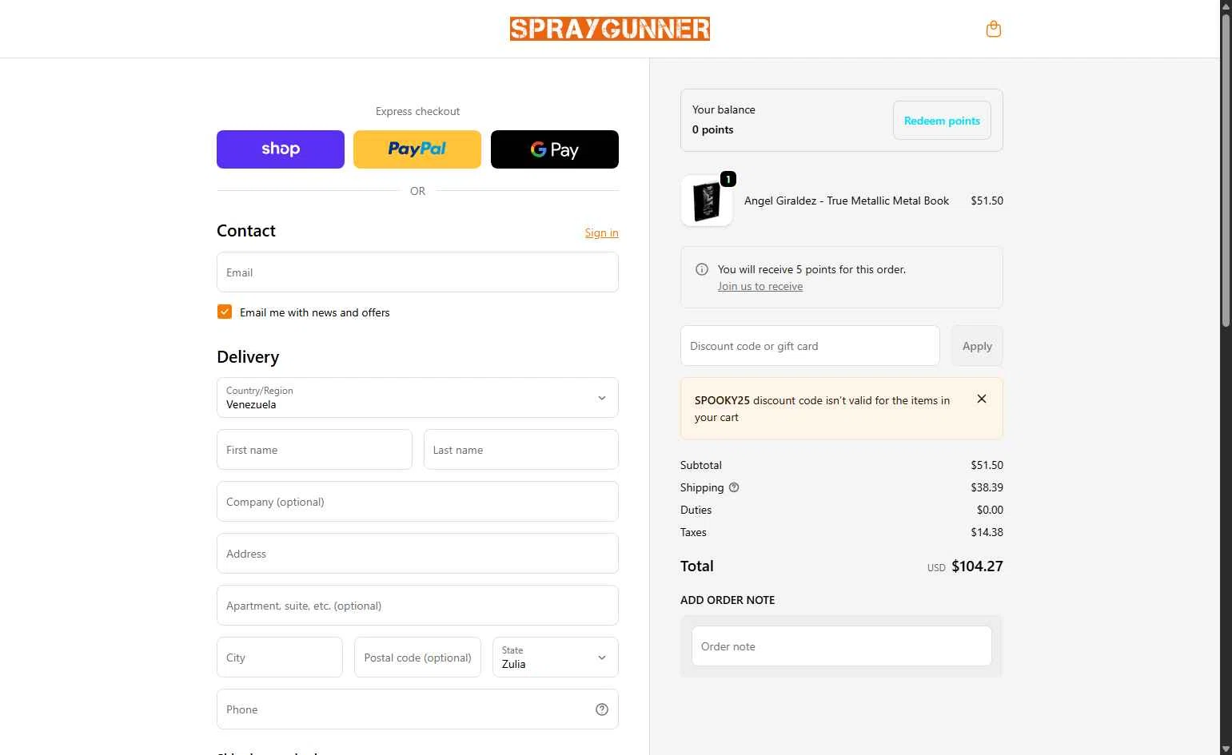Click the Taxes value $14.38

point(987,532)
